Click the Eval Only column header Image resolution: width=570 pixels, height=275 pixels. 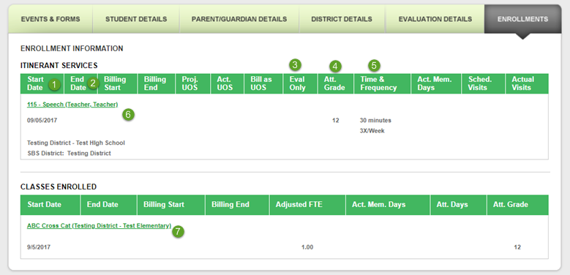[x=300, y=83]
